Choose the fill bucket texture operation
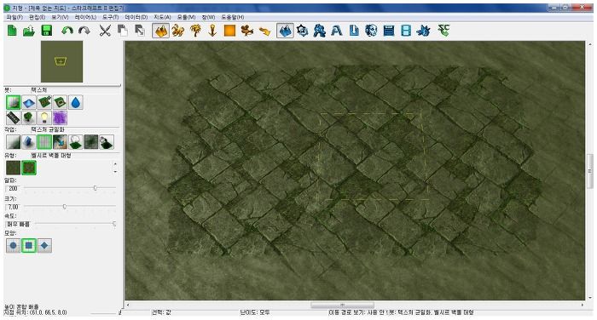 [x=107, y=142]
